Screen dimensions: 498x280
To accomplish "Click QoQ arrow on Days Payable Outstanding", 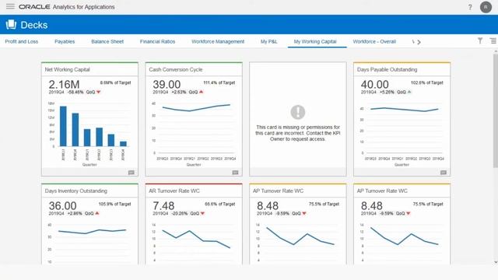I will (409, 92).
